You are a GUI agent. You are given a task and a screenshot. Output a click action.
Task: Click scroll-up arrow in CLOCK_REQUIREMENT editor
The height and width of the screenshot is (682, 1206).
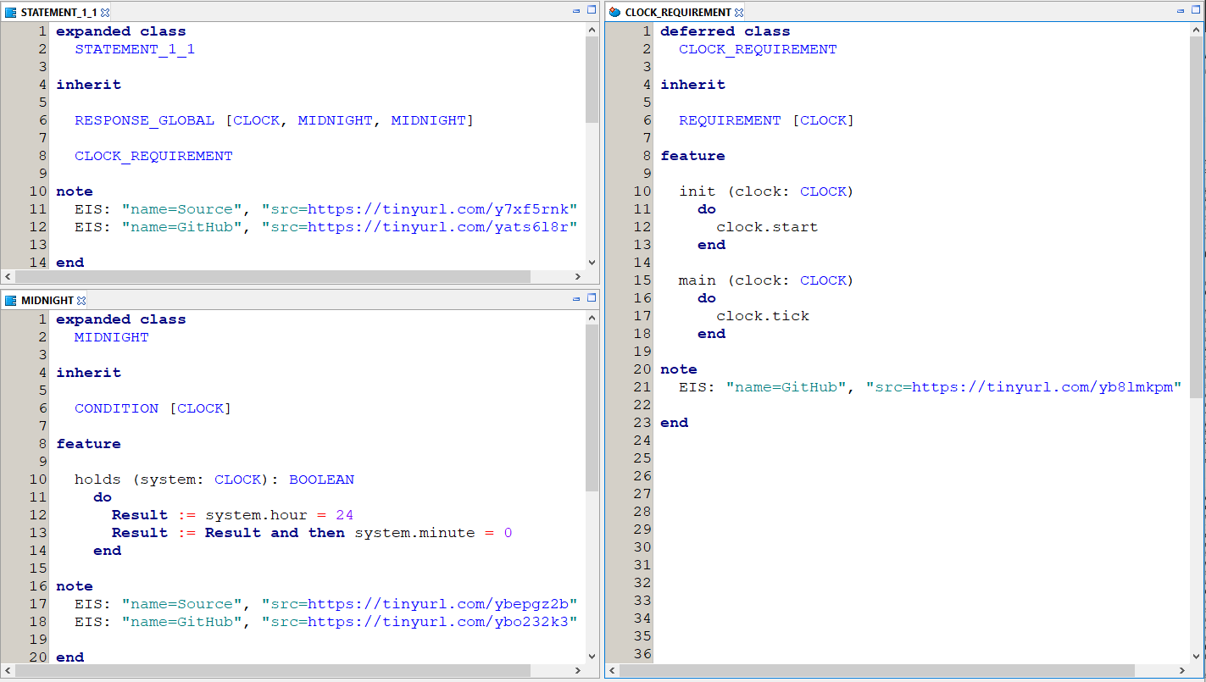click(1197, 30)
